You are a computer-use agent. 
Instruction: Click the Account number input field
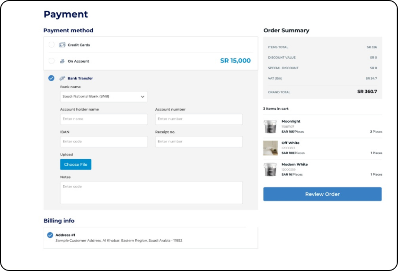(x=199, y=119)
